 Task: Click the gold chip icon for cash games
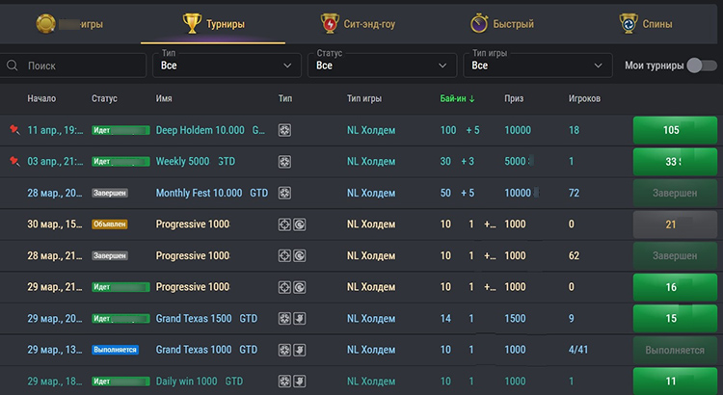tap(45, 23)
